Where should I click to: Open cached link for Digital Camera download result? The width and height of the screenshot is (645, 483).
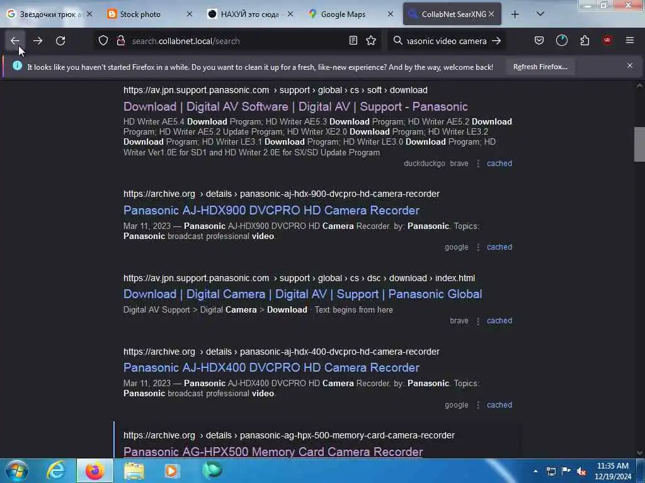499,320
